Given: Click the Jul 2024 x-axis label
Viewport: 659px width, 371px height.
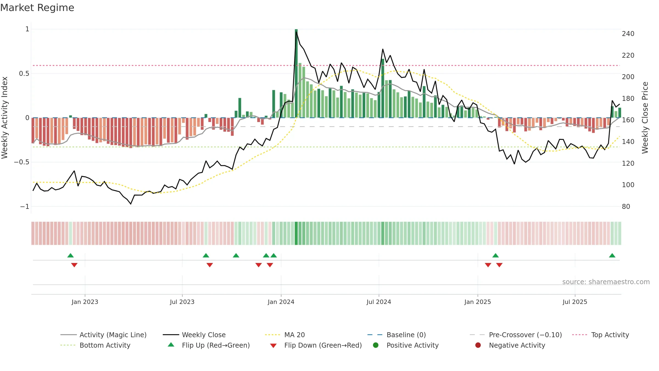Looking at the screenshot, I should pyautogui.click(x=379, y=302).
